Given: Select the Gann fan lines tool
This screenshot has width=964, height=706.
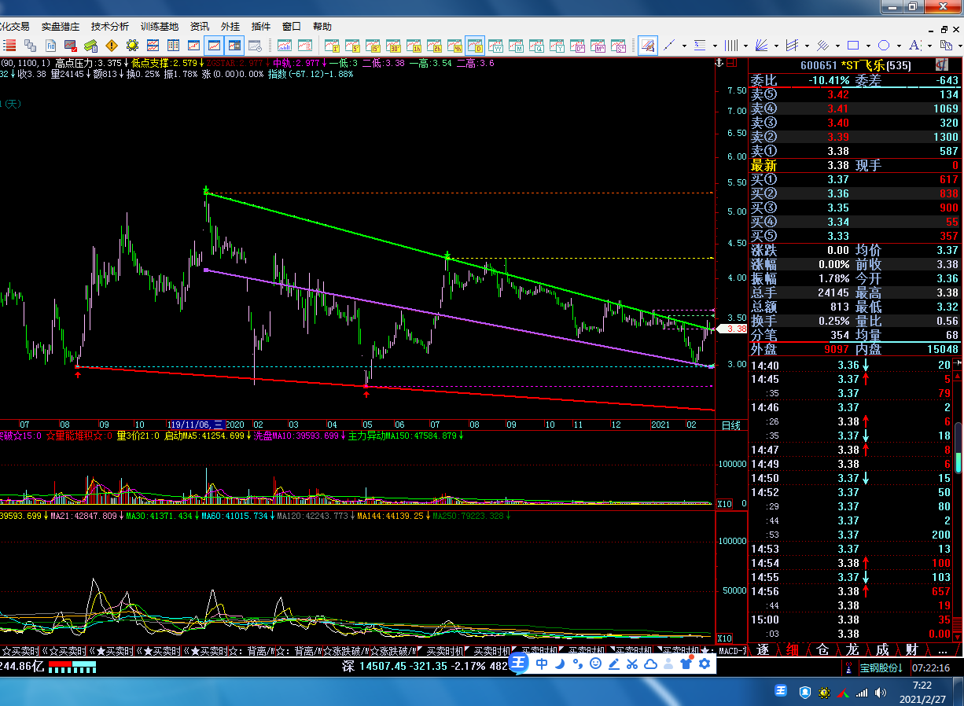Looking at the screenshot, I should [x=761, y=45].
